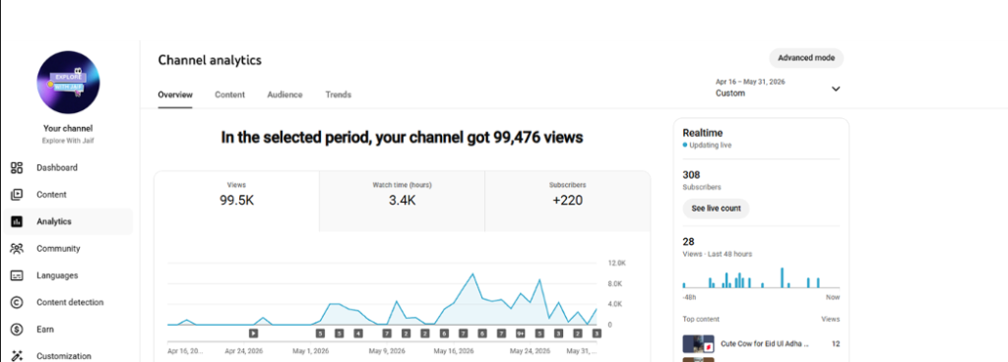This screenshot has height=362, width=1008.
Task: Open the Content analytics tab
Action: [229, 94]
